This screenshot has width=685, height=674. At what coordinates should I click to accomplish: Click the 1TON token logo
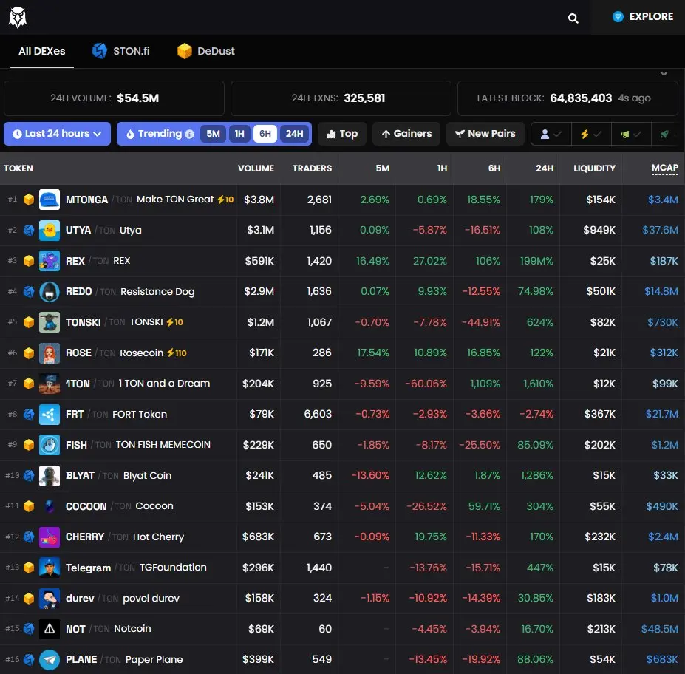(50, 384)
